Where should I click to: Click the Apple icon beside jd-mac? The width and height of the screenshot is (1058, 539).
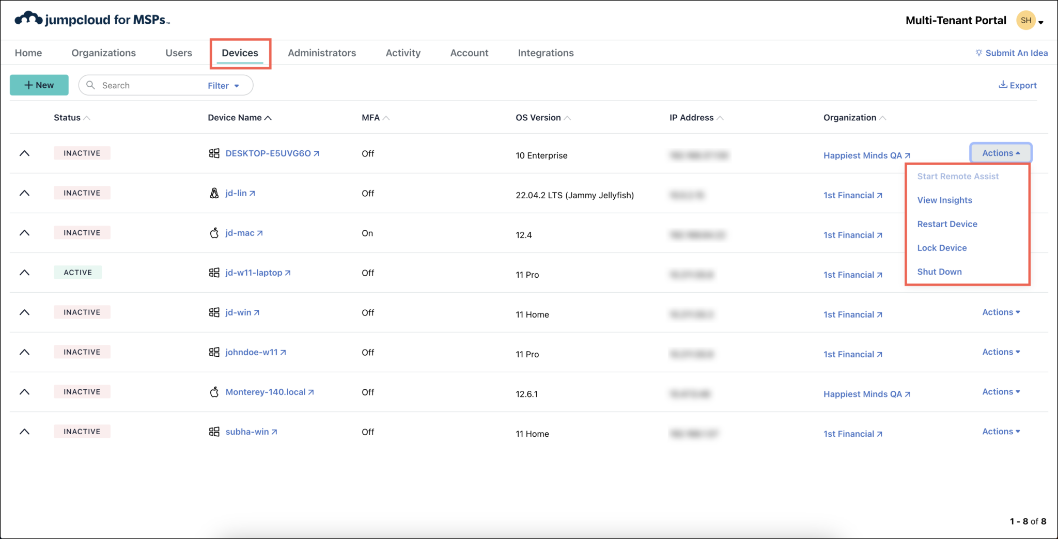214,232
